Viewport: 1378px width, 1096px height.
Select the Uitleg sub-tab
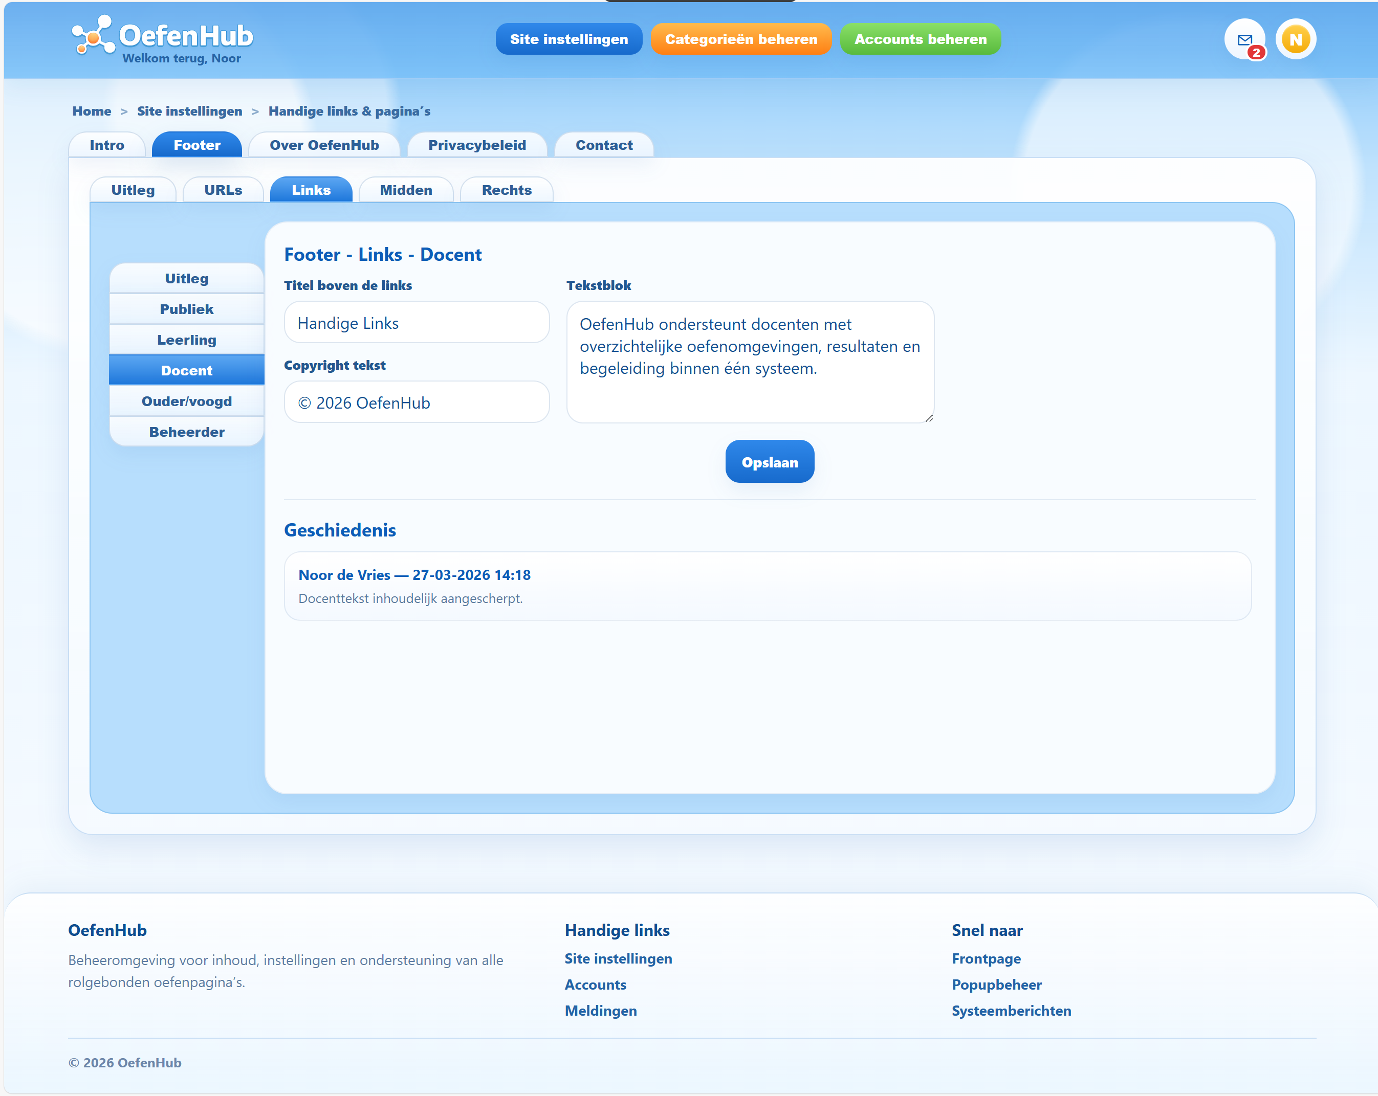click(133, 190)
